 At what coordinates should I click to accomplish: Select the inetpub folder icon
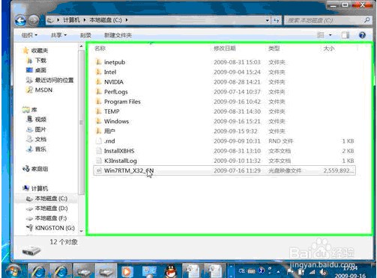click(99, 62)
